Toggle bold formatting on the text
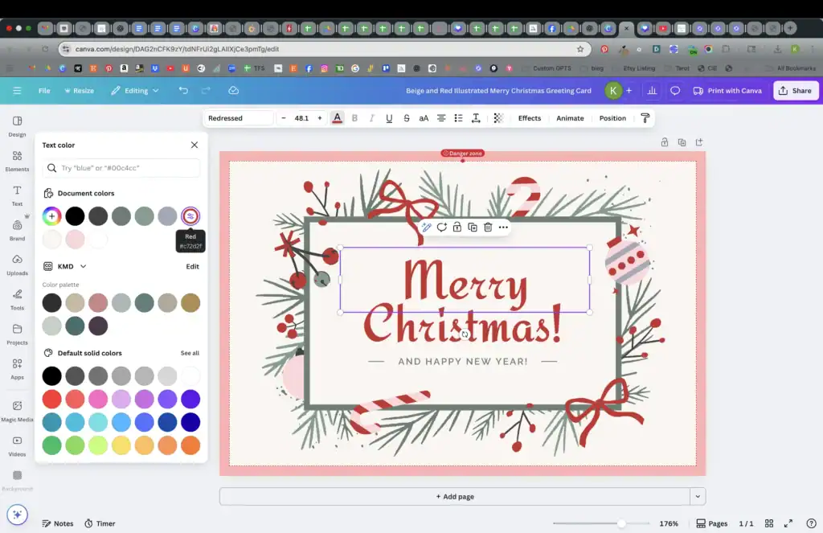The image size is (823, 533). pos(354,117)
